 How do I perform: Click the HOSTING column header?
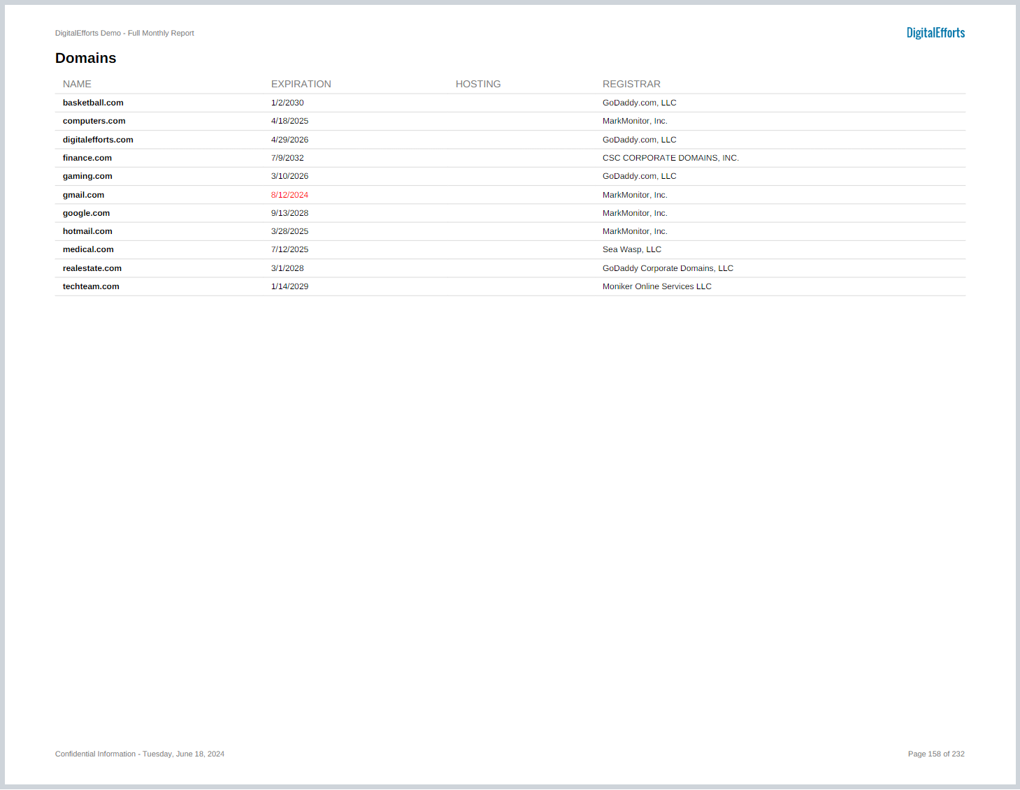(x=478, y=84)
